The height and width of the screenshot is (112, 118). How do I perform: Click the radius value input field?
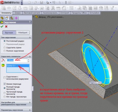(17, 60)
